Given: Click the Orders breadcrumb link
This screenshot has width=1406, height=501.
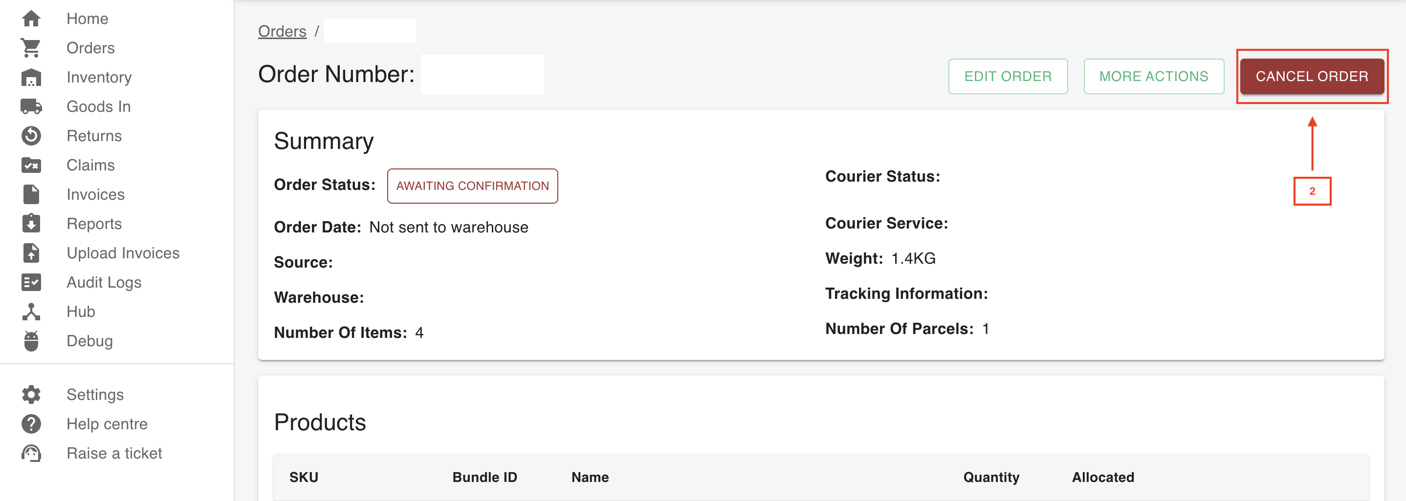Looking at the screenshot, I should click(282, 31).
